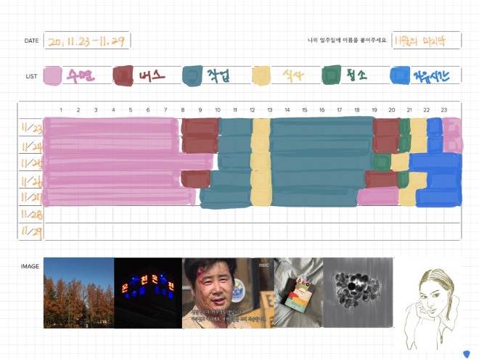This screenshot has width=479, height=359.
Task: Open the MBC drama screenshot thumbnail
Action: click(x=228, y=293)
